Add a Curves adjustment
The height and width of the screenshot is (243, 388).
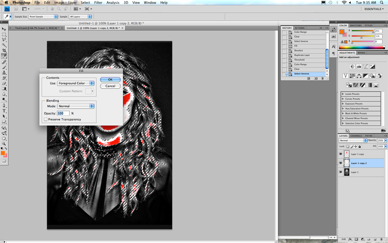[x=365, y=66]
